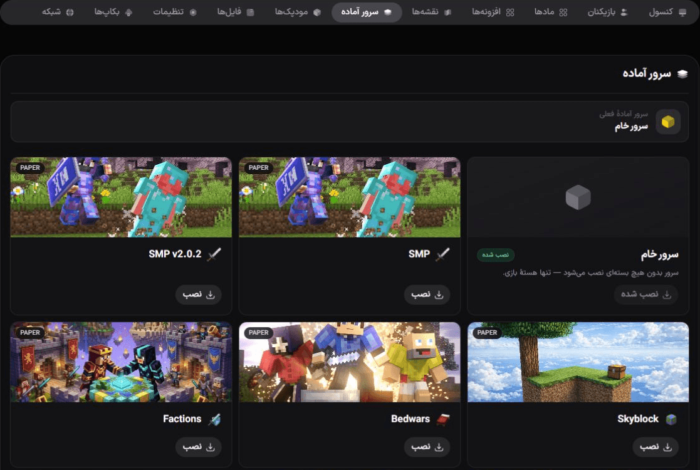The width and height of the screenshot is (700, 470).
Task: Open the بکاپ‌ها (Backups) tab
Action: click(x=113, y=12)
